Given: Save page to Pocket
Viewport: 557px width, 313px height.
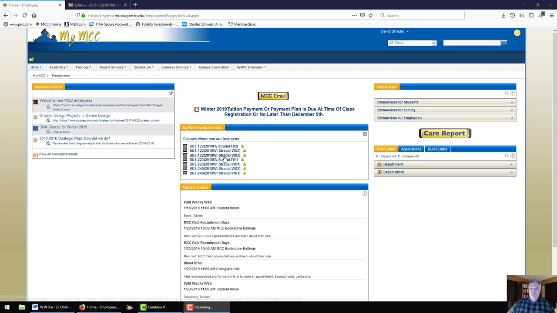Looking at the screenshot, I should point(362,15).
